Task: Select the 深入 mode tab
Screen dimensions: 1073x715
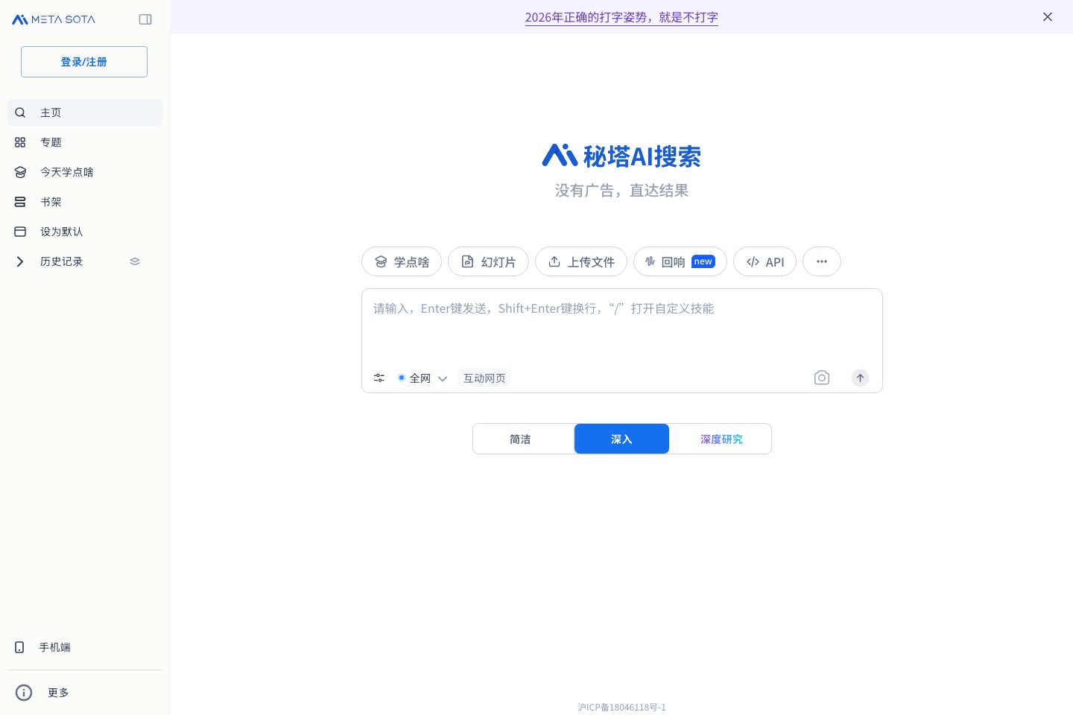Action: click(x=621, y=439)
